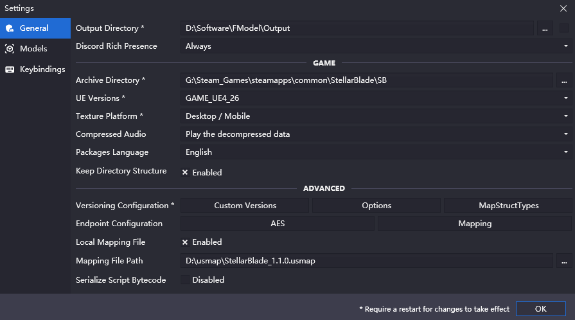Switch to the Models tab
This screenshot has width=575, height=320.
33,49
